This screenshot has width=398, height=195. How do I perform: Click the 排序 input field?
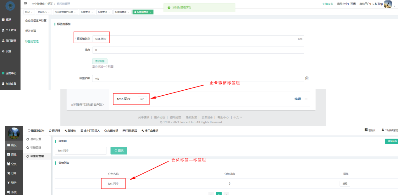tap(198, 50)
